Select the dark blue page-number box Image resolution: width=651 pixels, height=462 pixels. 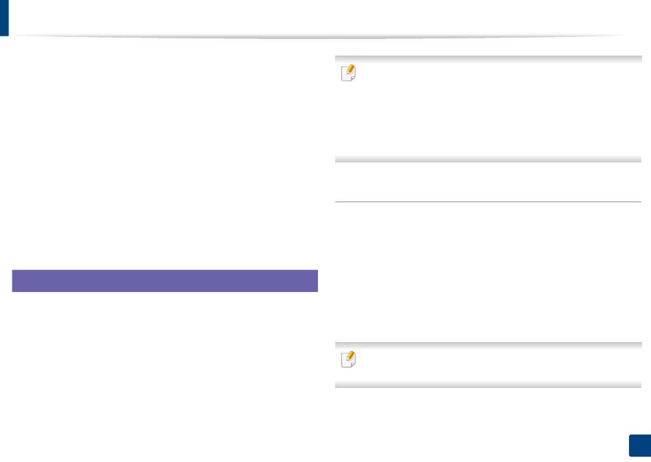640,446
